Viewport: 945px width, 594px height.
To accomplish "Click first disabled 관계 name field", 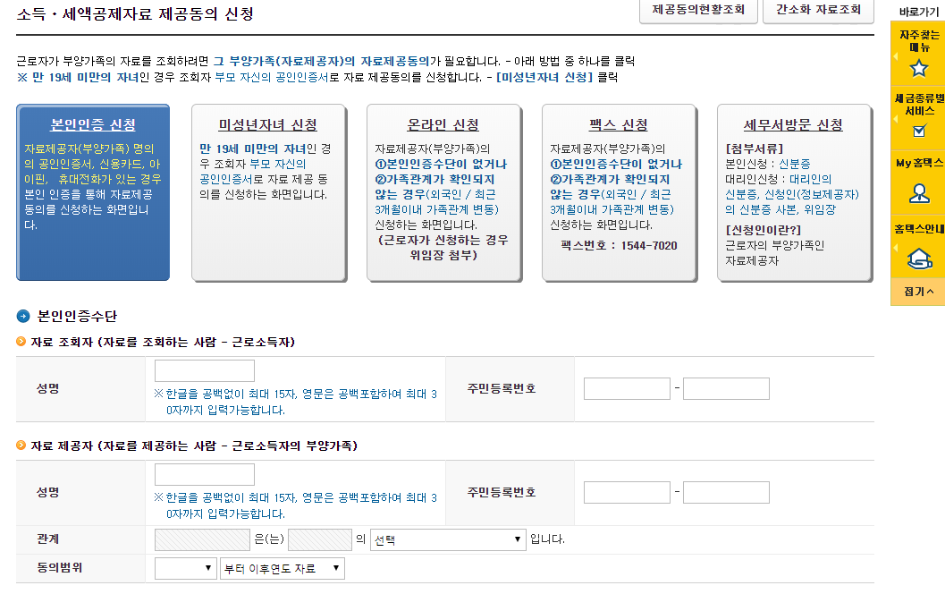I will tap(202, 539).
